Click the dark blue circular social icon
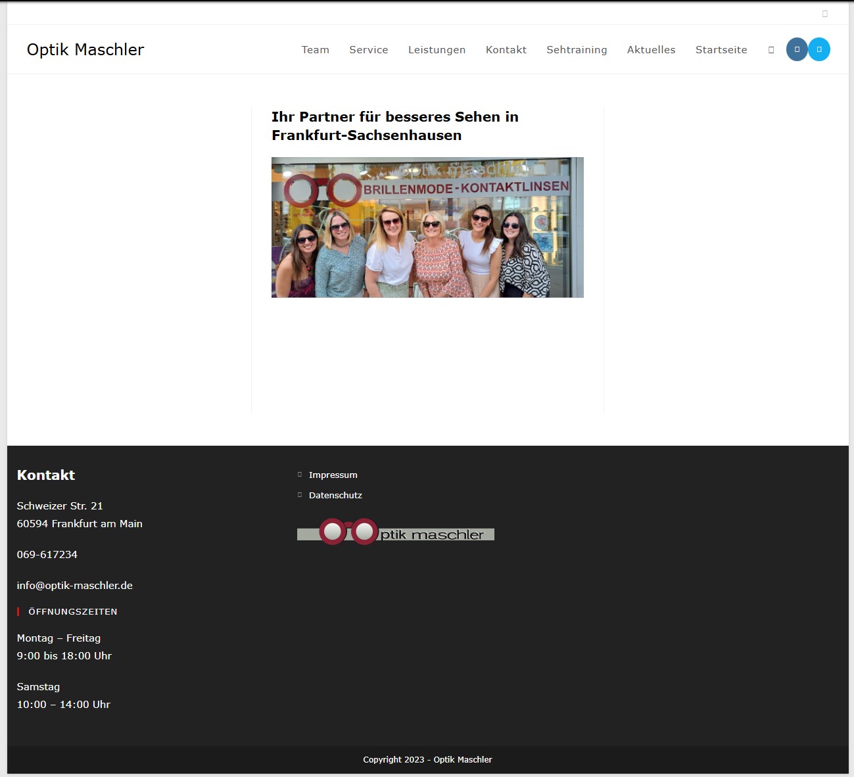This screenshot has width=854, height=777. 797,49
